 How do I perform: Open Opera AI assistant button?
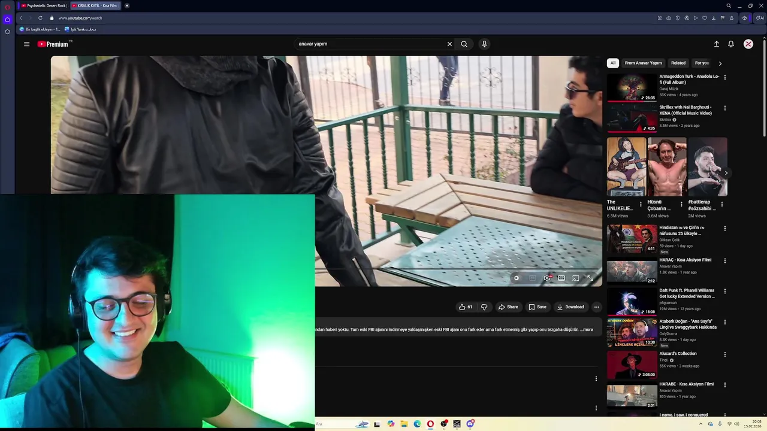click(759, 18)
